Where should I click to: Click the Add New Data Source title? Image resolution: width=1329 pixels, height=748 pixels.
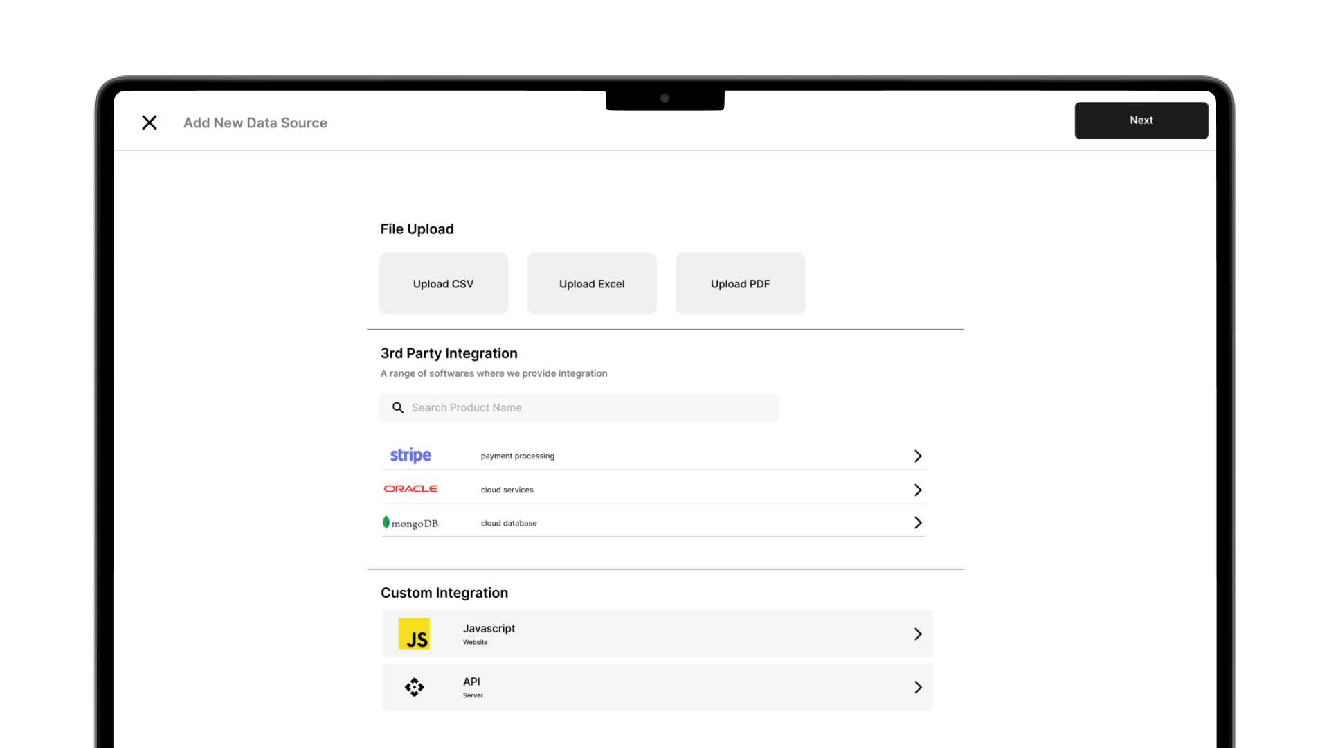pos(255,123)
